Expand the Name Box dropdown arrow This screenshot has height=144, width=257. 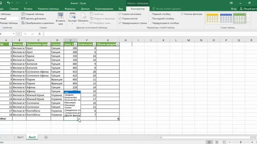[14, 34]
